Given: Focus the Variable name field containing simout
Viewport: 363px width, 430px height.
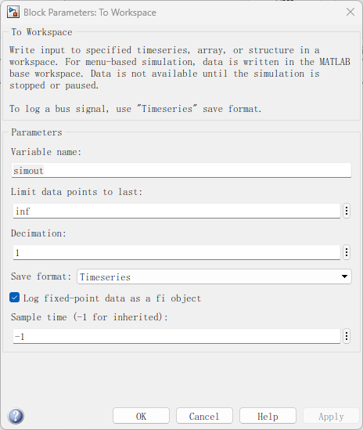Looking at the screenshot, I should click(x=181, y=170).
